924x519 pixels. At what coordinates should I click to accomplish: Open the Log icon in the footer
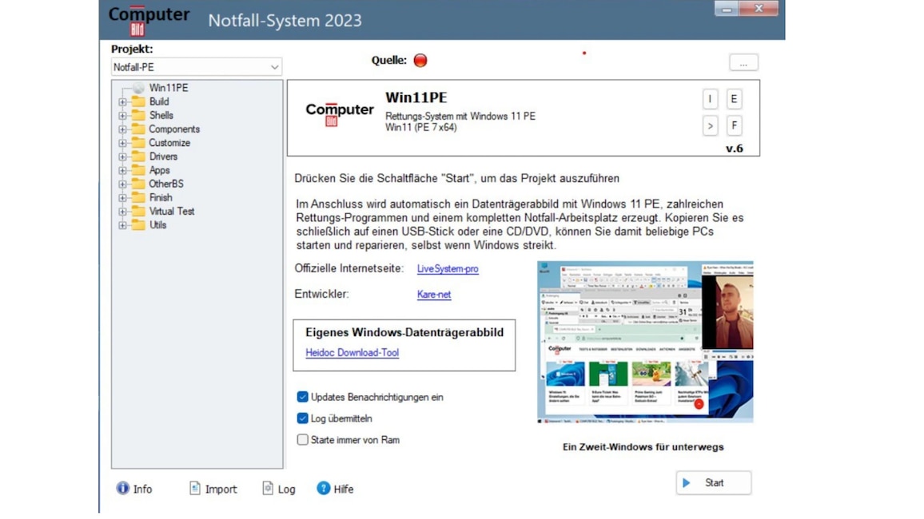(268, 488)
